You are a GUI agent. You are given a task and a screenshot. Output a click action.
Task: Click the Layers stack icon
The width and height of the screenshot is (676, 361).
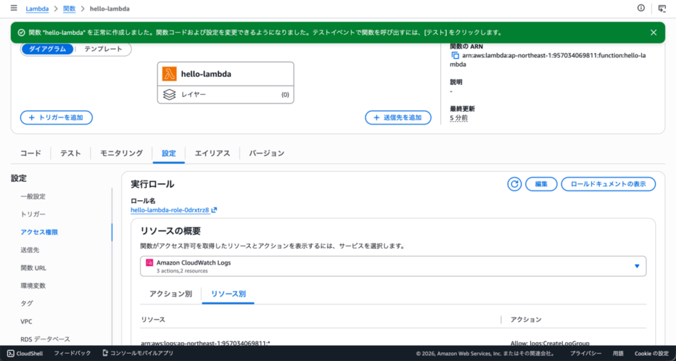(x=170, y=95)
